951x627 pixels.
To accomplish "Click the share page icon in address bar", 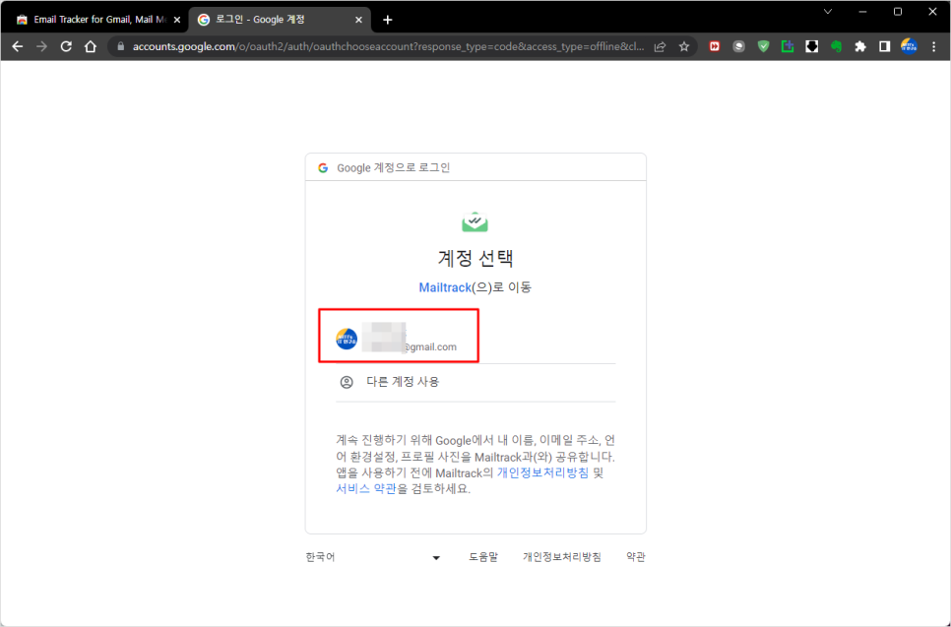I will [x=660, y=46].
